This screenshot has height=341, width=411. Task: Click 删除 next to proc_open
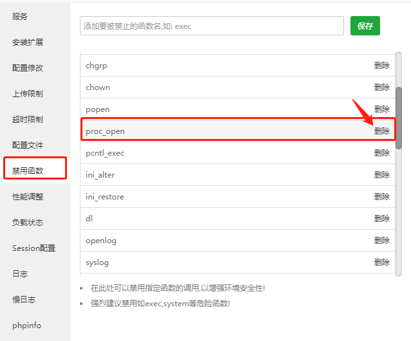click(381, 131)
